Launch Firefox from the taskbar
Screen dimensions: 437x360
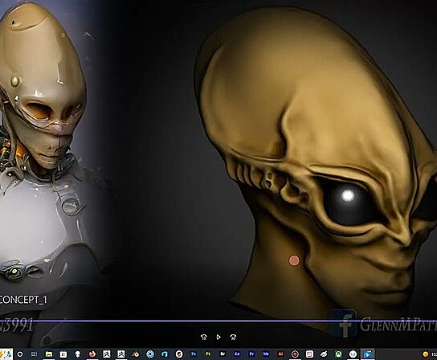click(92, 354)
